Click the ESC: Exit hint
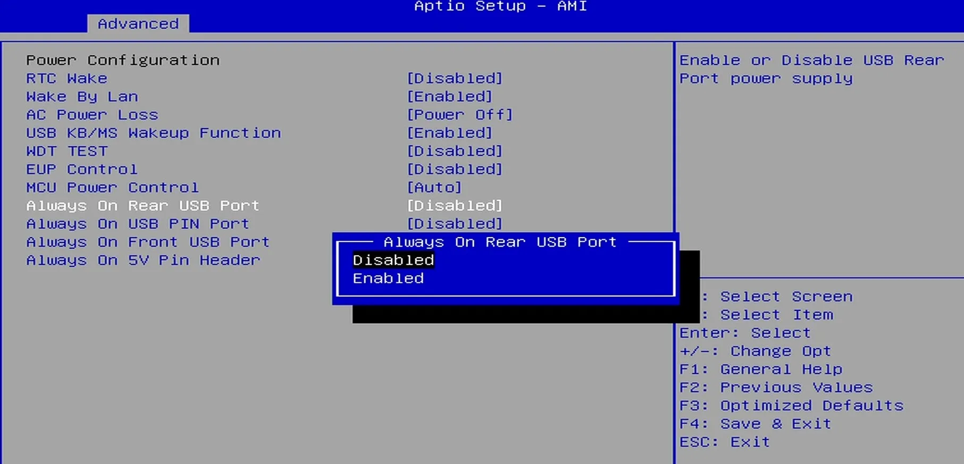This screenshot has height=464, width=964. (x=725, y=442)
